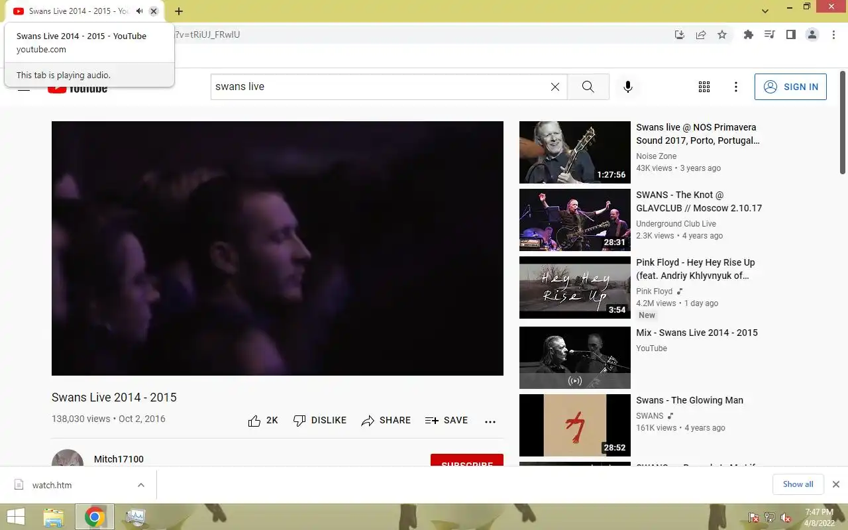This screenshot has height=530, width=848.
Task: Click SAVE to playlist button
Action: point(447,421)
